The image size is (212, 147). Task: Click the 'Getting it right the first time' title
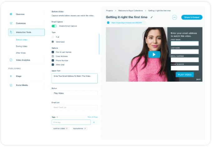click(127, 17)
